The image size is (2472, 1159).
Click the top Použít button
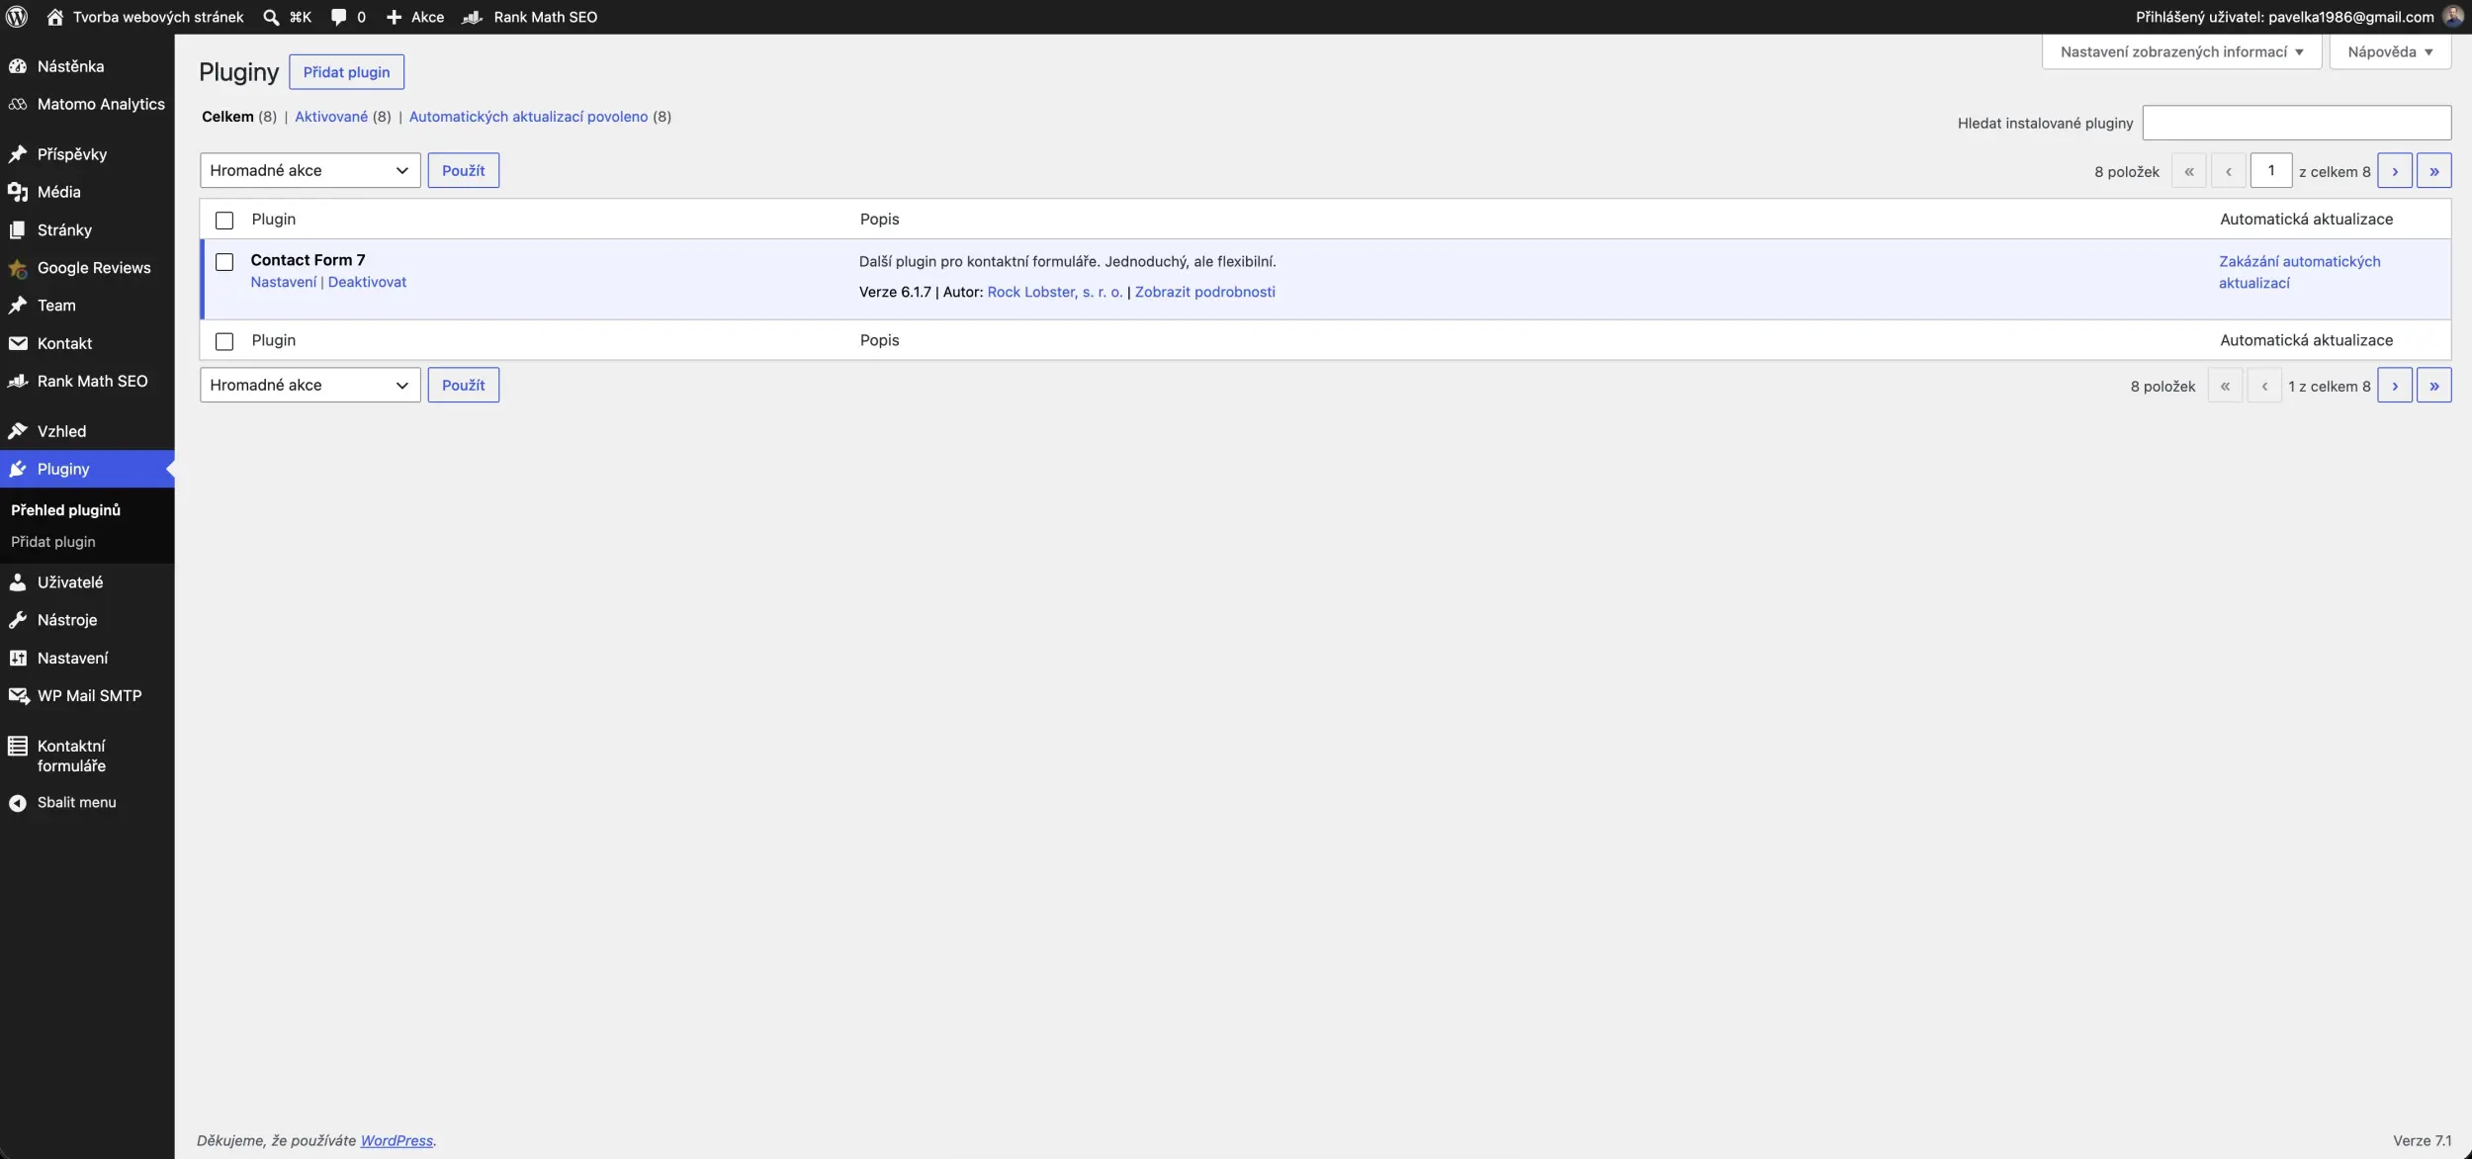[463, 170]
